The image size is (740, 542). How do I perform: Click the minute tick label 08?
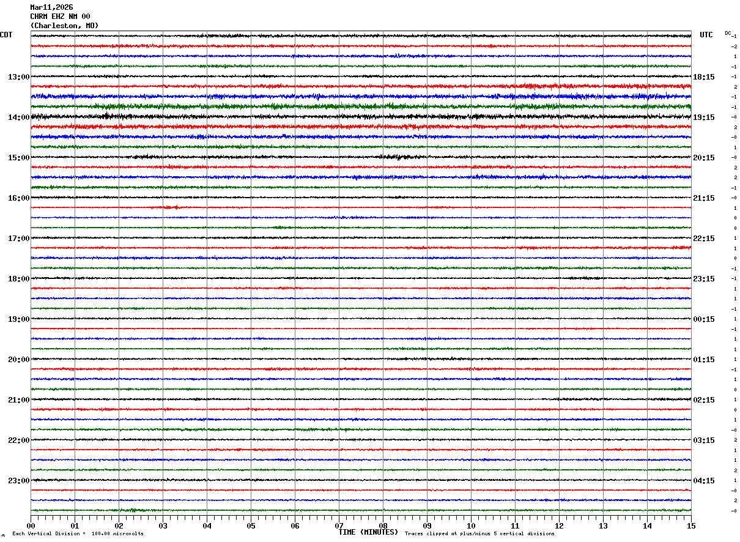[383, 525]
